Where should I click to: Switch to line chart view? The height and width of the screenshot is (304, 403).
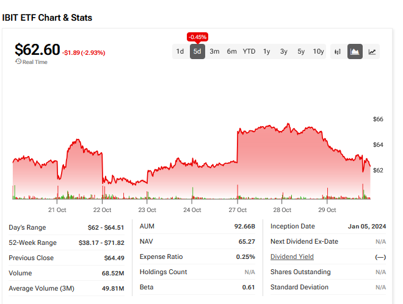tap(372, 52)
